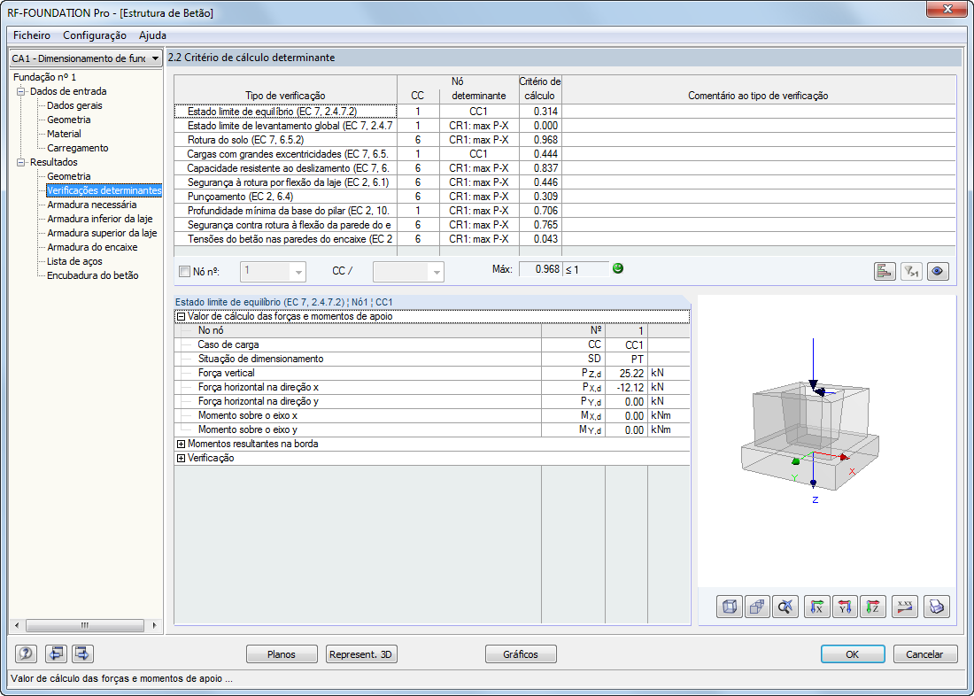Select Armadura necessária tree item
The image size is (974, 696).
coord(92,205)
